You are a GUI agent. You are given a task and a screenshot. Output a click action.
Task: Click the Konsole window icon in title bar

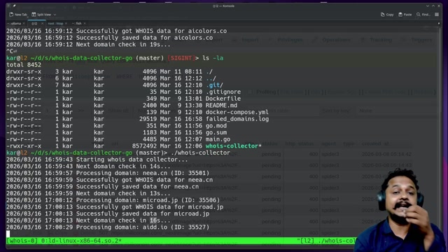click(x=9, y=6)
